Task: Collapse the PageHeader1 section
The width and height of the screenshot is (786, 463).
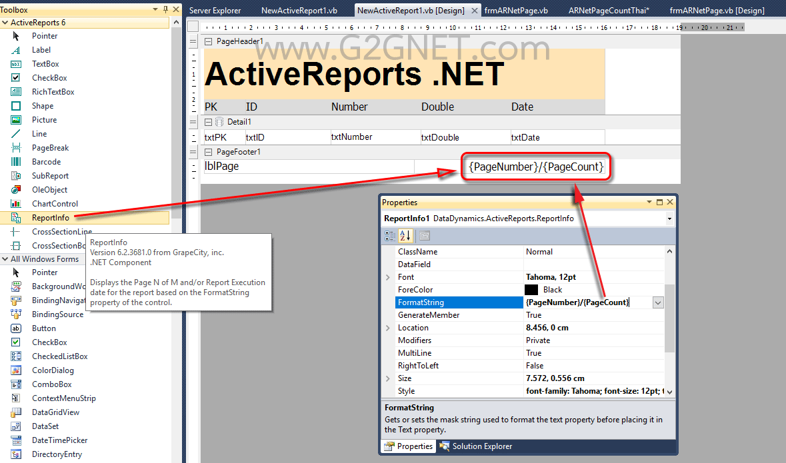Action: [208, 41]
